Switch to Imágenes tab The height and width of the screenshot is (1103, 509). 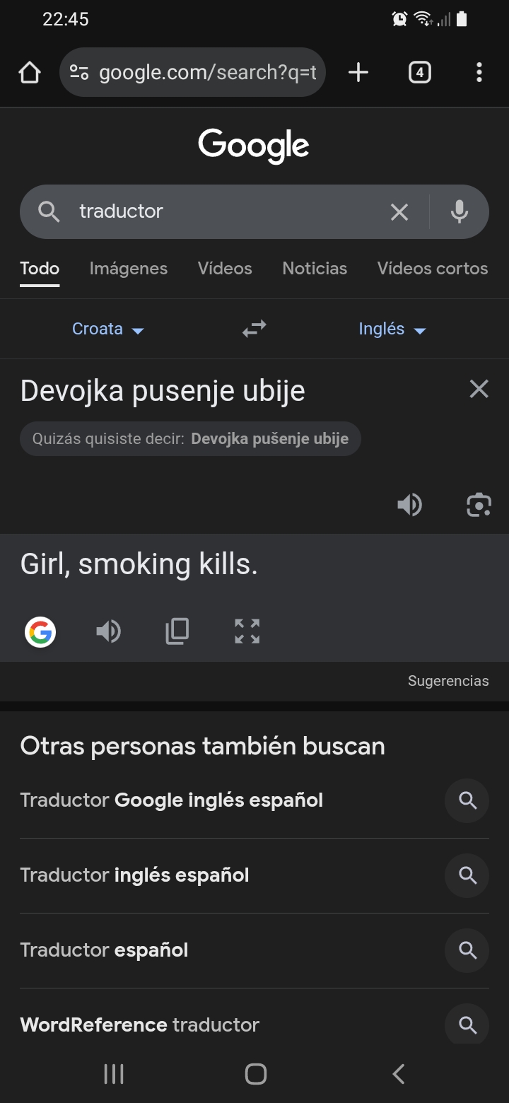[129, 269]
